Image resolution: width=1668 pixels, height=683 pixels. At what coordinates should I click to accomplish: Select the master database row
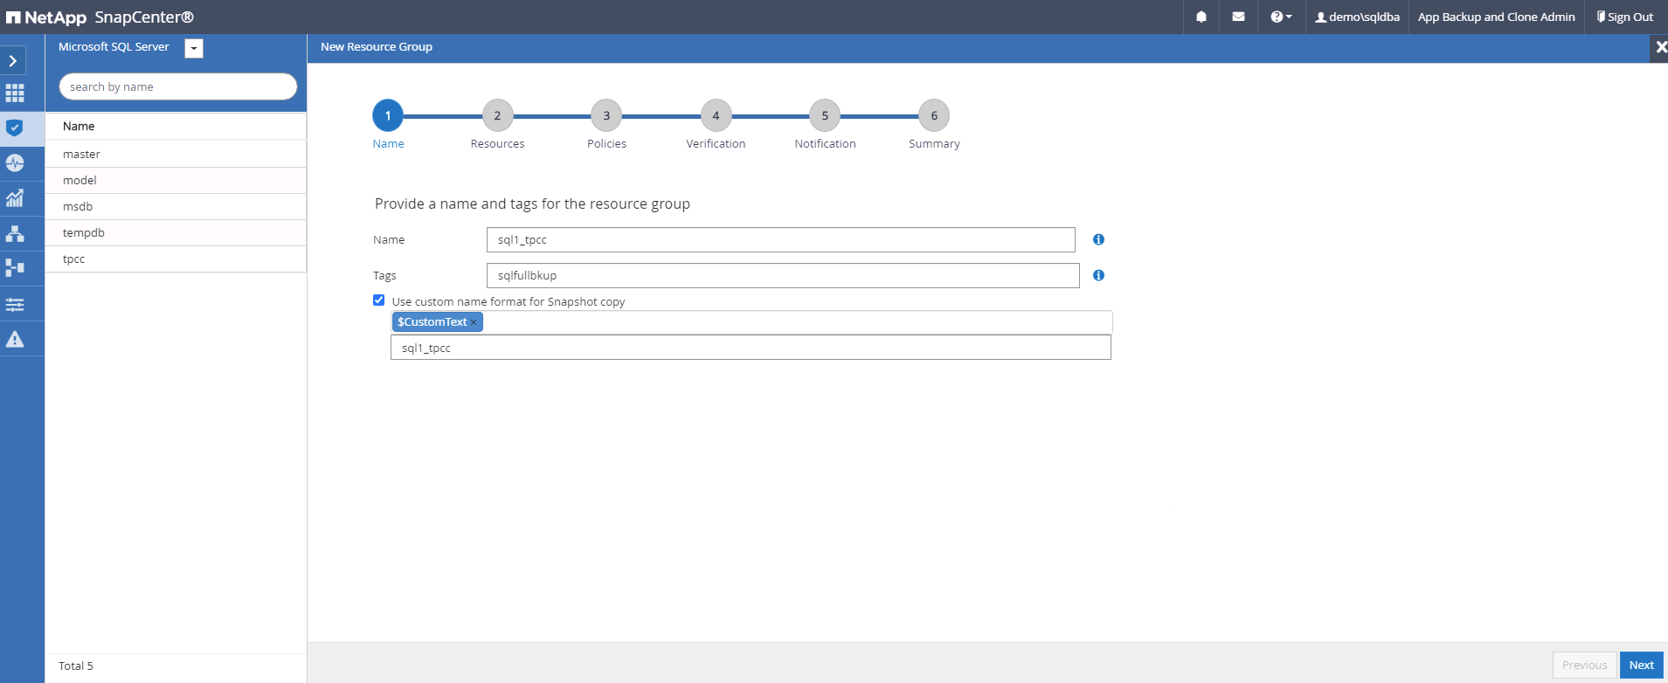(176, 154)
